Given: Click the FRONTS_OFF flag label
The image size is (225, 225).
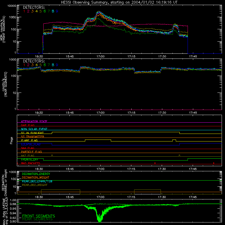Looking at the screenshot, I should tap(30, 159).
